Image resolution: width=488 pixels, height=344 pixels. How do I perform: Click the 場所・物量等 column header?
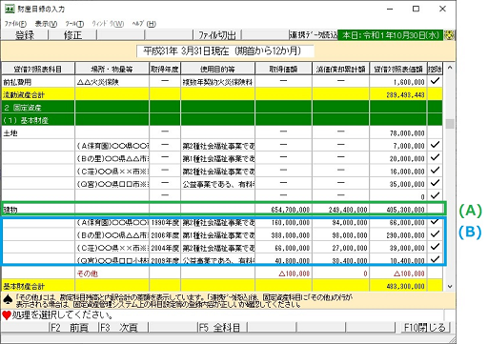coord(112,69)
